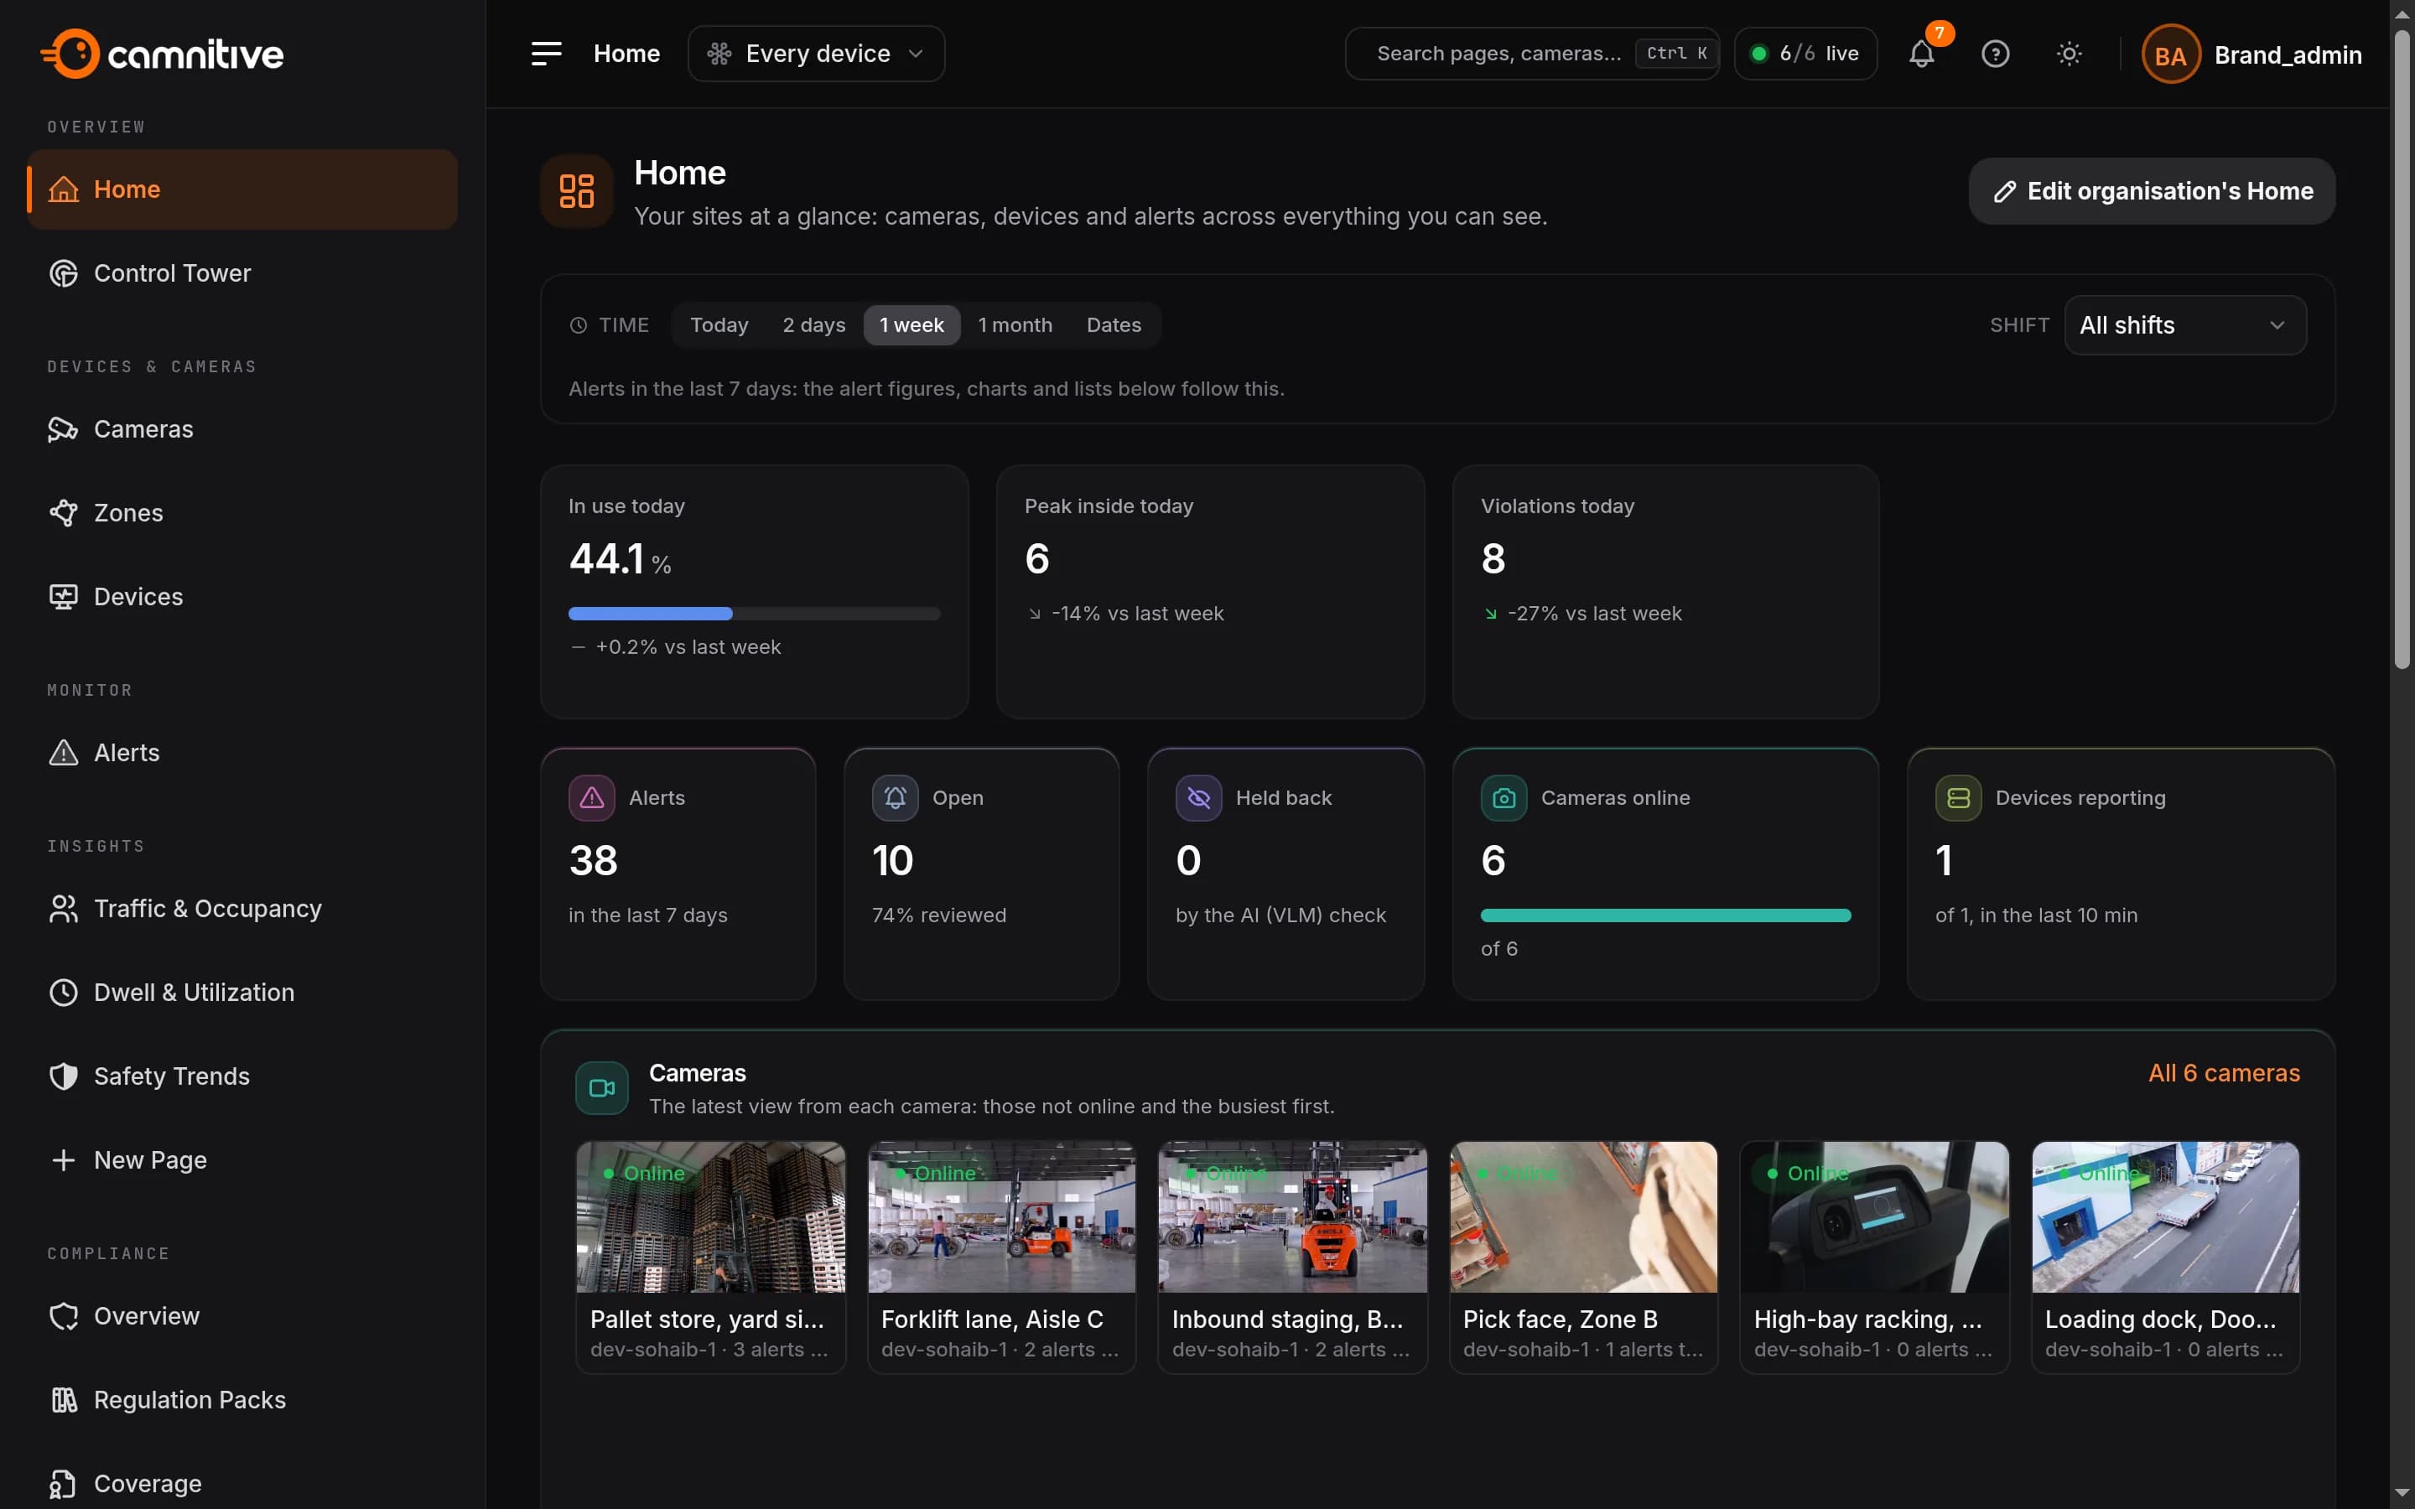Image resolution: width=2415 pixels, height=1509 pixels.
Task: Open Regulation Packs under Compliance
Action: 241,1400
